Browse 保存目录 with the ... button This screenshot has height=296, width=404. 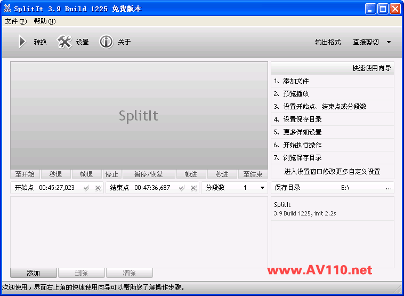point(389,188)
